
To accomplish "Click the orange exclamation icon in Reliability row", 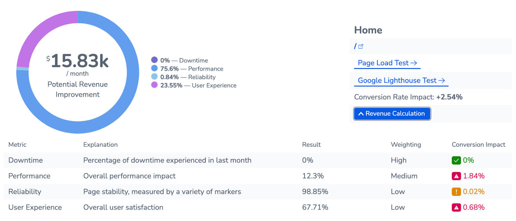I will (x=456, y=192).
